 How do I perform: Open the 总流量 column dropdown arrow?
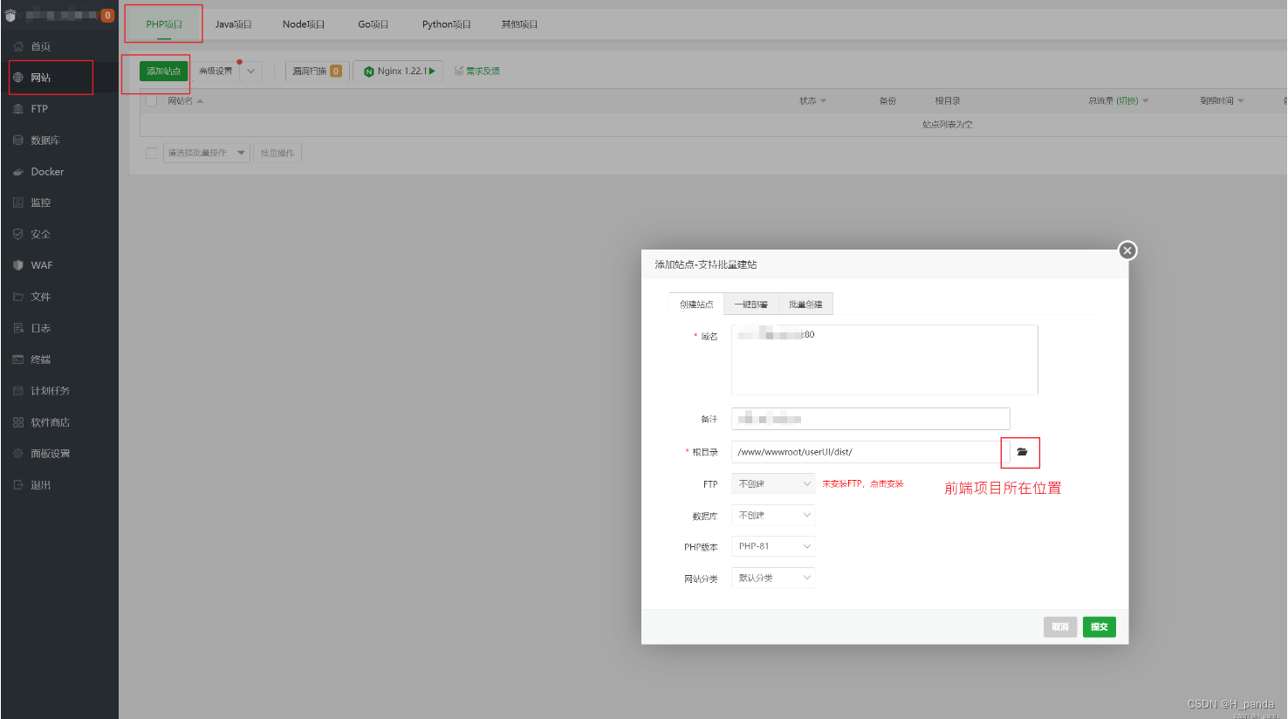pyautogui.click(x=1146, y=101)
